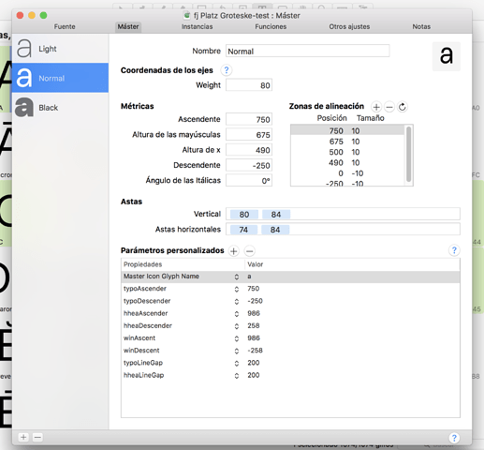The image size is (484, 450).
Task: Open help for Parámetros personalizados
Action: tap(454, 250)
